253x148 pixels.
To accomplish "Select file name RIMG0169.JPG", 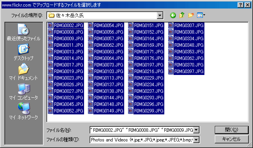I will coord(149,45).
